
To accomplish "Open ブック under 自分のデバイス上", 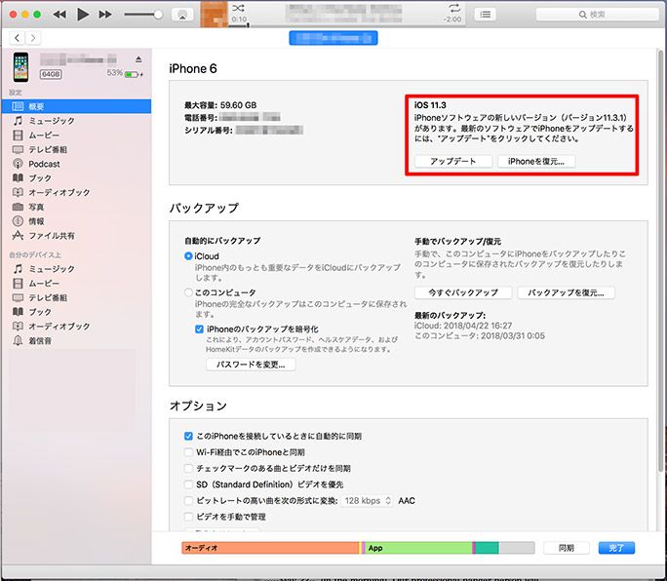I will pyautogui.click(x=77, y=312).
